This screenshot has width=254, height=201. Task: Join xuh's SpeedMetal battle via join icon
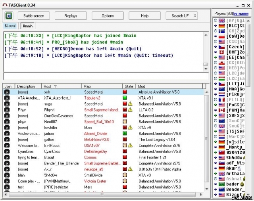point(7,92)
